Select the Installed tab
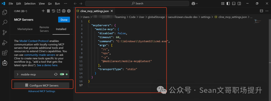 tap(61, 29)
